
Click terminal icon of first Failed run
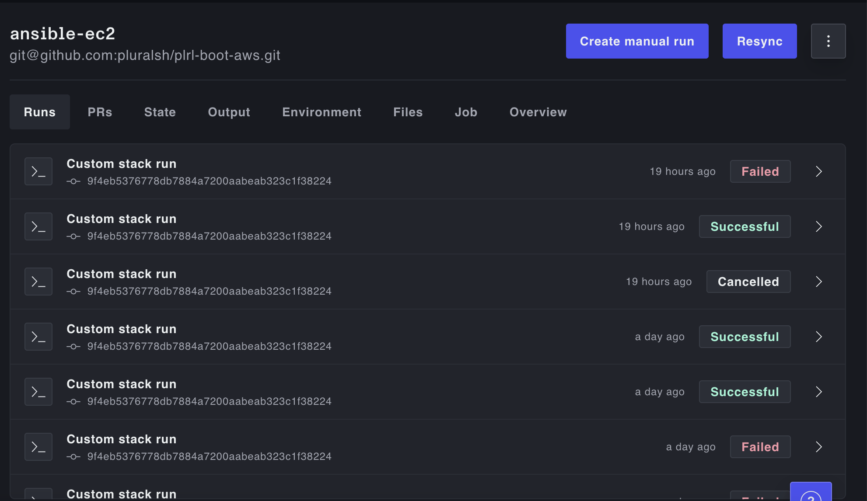[38, 171]
